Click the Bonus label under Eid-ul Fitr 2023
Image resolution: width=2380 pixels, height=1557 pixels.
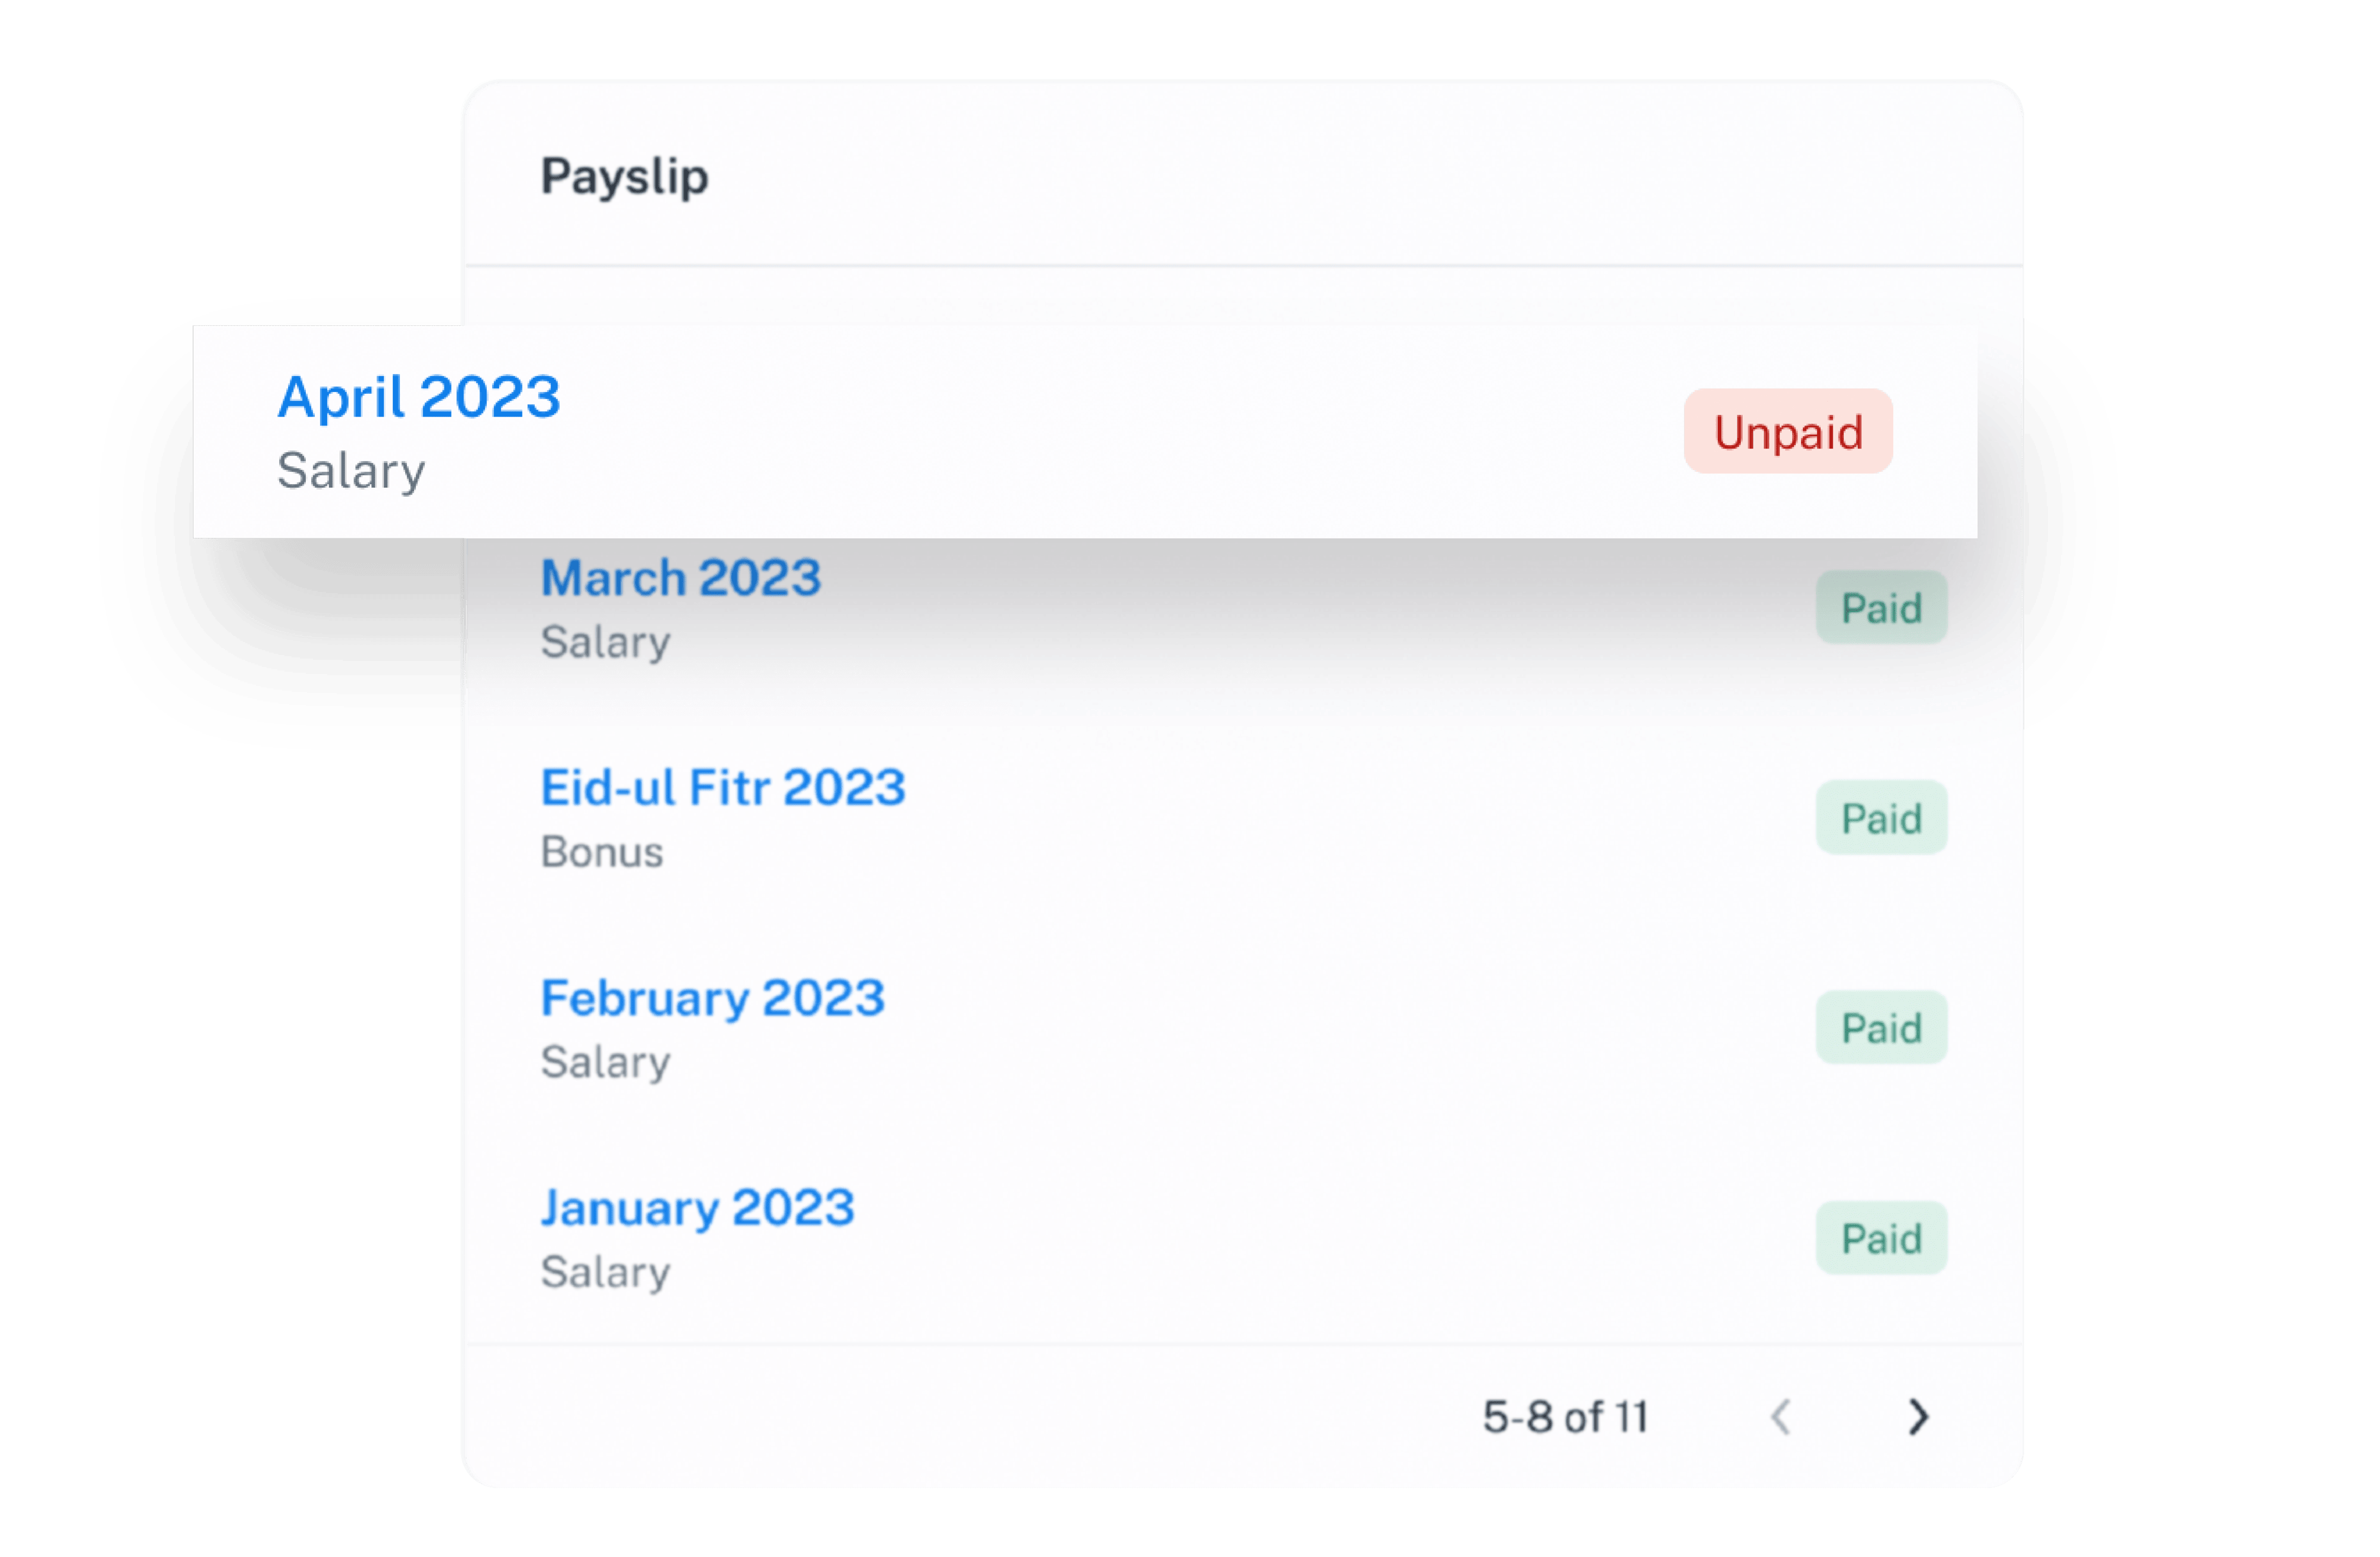click(601, 852)
